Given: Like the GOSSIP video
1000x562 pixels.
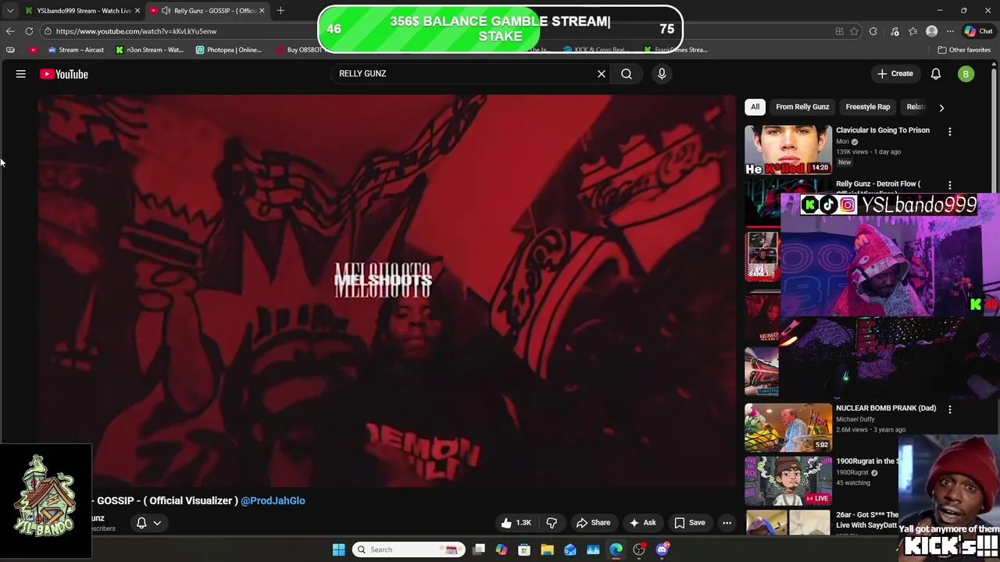Looking at the screenshot, I should 516,523.
